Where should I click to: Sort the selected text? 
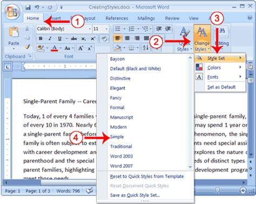tap(145, 48)
